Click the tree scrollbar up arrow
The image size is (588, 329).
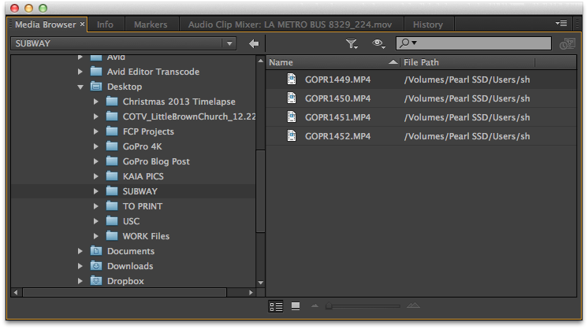[261, 61]
